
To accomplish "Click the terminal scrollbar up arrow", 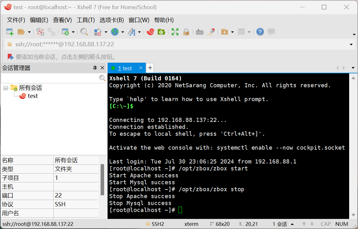I will [x=353, y=78].
